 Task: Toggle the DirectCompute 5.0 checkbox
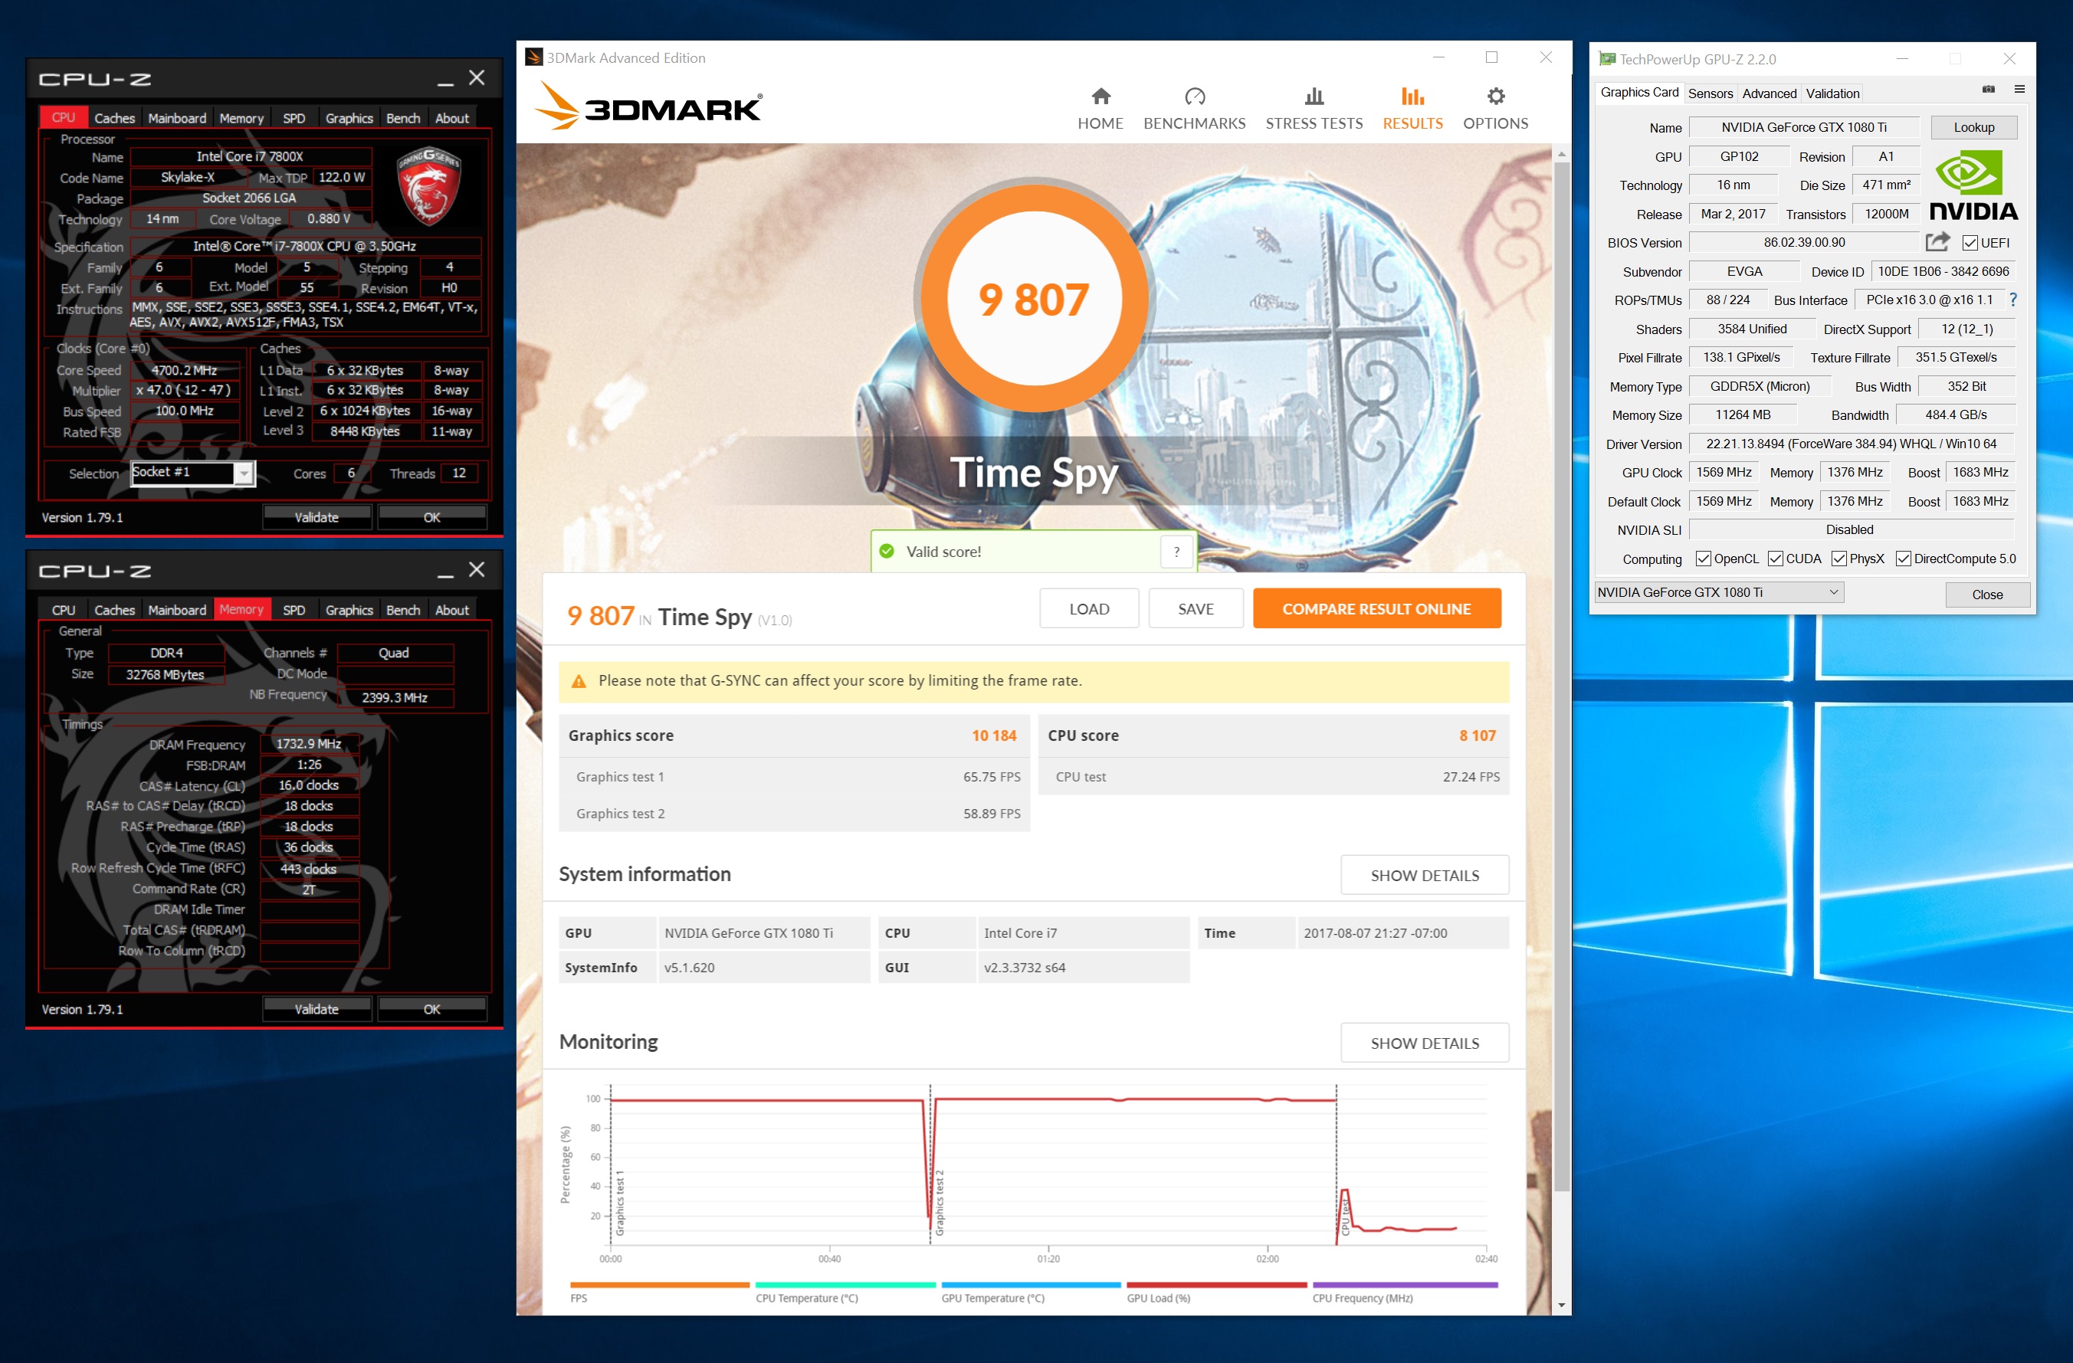[x=1903, y=559]
